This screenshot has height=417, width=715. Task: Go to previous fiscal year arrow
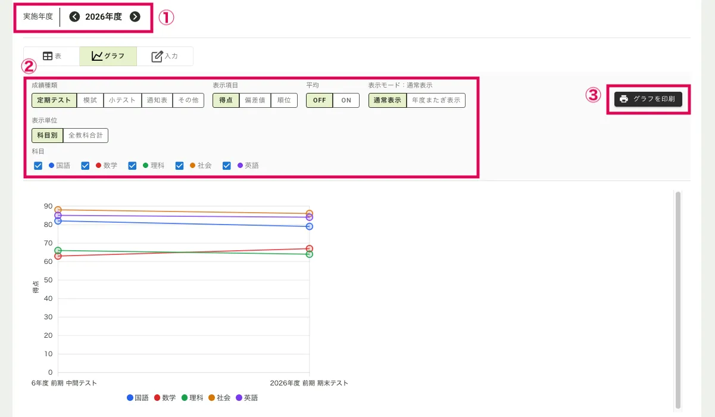tap(74, 17)
